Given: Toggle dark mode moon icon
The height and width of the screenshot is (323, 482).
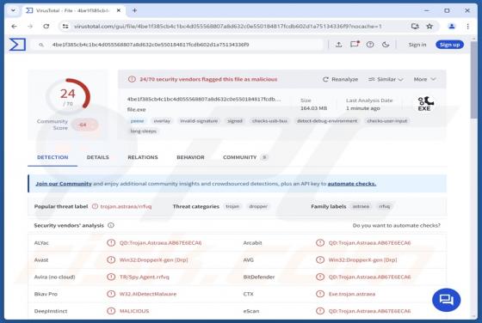Looking at the screenshot, I should 386,45.
